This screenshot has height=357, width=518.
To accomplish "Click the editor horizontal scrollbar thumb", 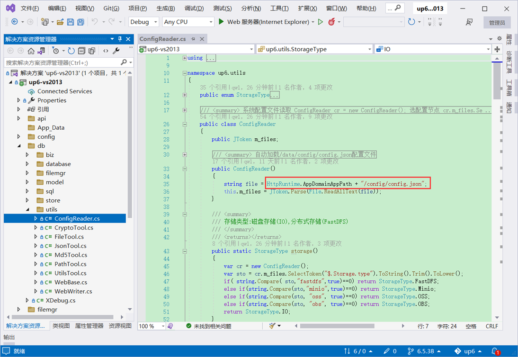I will click(337, 326).
